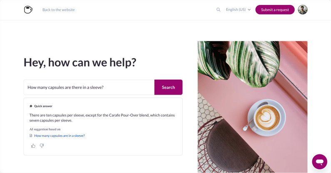331x173 pixels.
Task: Go back to the website
Action: (58, 10)
